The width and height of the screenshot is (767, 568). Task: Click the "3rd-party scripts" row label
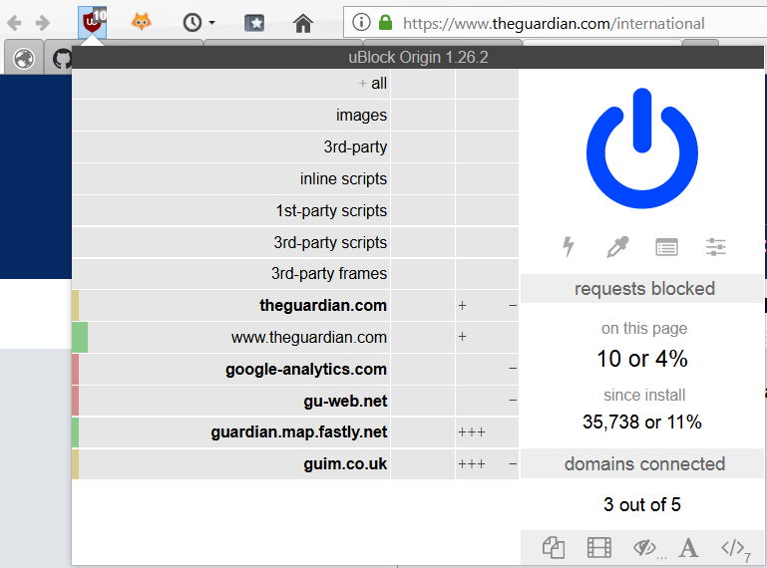[x=330, y=242]
